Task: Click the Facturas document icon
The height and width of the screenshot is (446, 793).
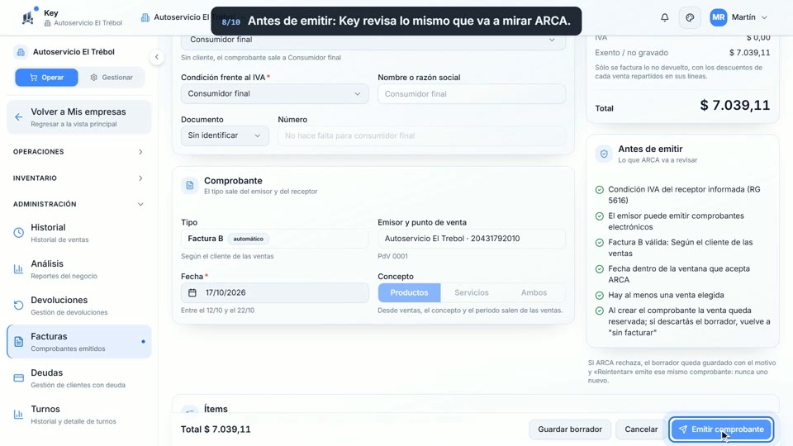Action: coord(19,342)
